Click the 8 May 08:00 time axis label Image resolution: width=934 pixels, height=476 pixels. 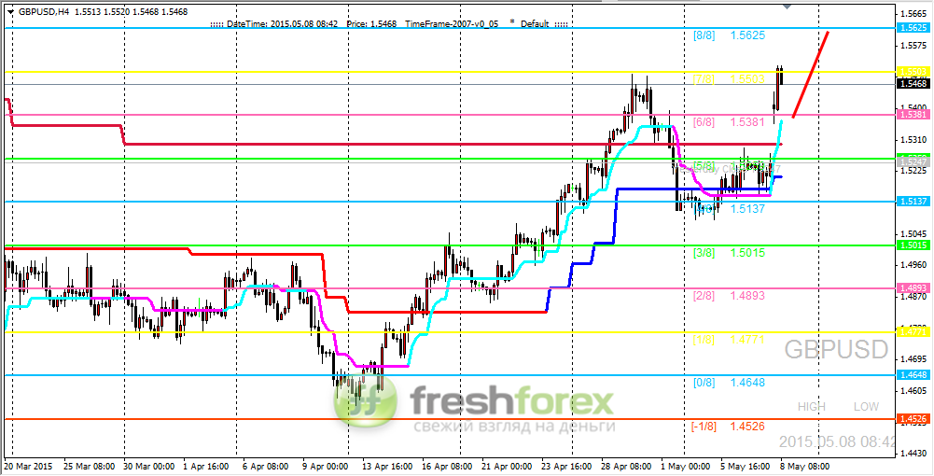803,466
